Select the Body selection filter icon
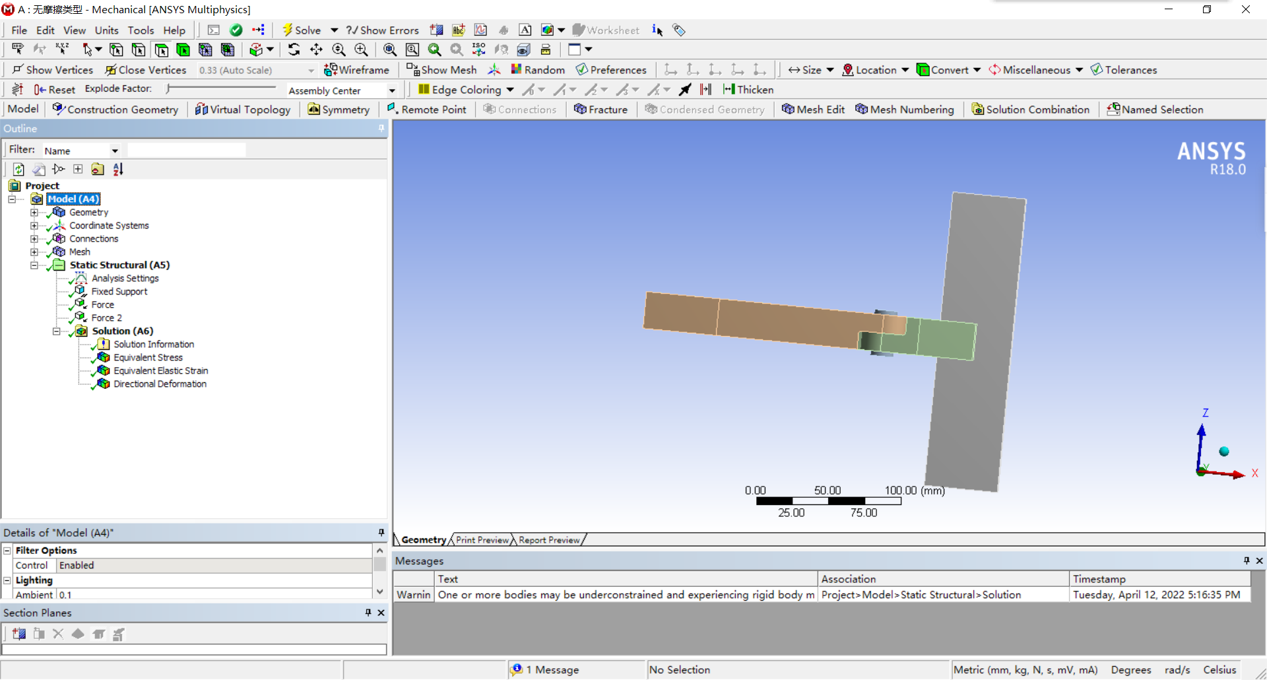The width and height of the screenshot is (1267, 680). click(x=183, y=50)
